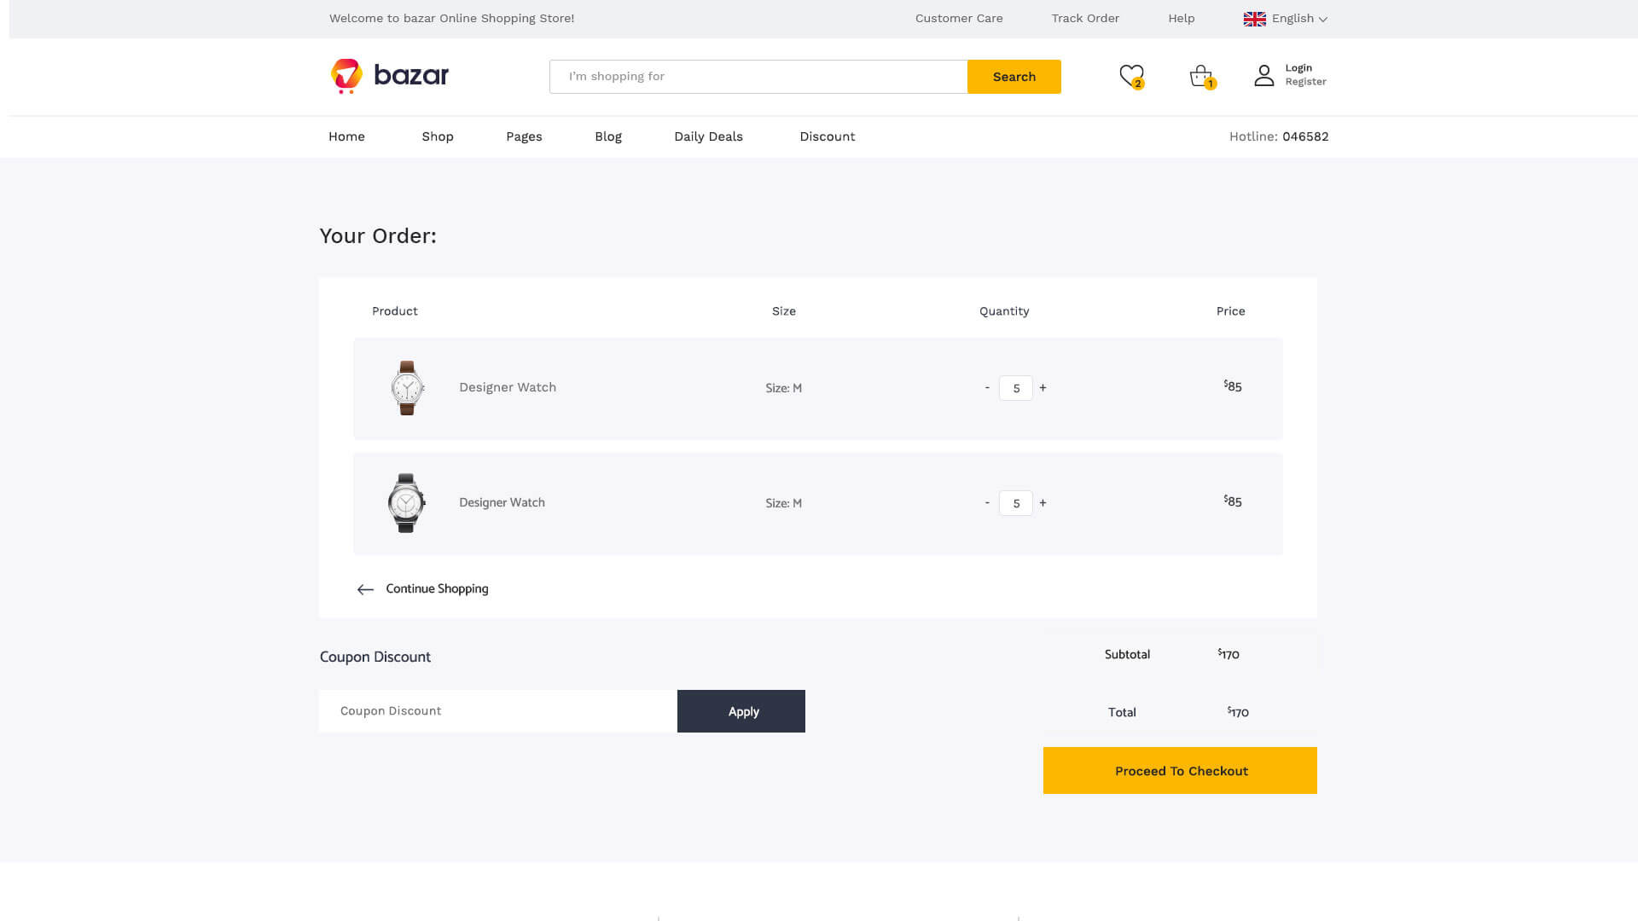
Task: Click the yellow Search button
Action: [x=1014, y=77]
